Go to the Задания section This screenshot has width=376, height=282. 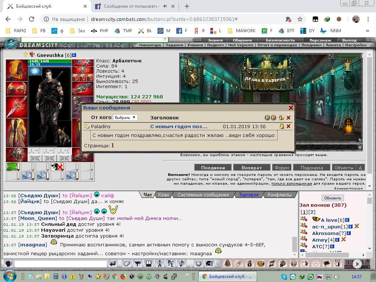pyautogui.click(x=174, y=45)
